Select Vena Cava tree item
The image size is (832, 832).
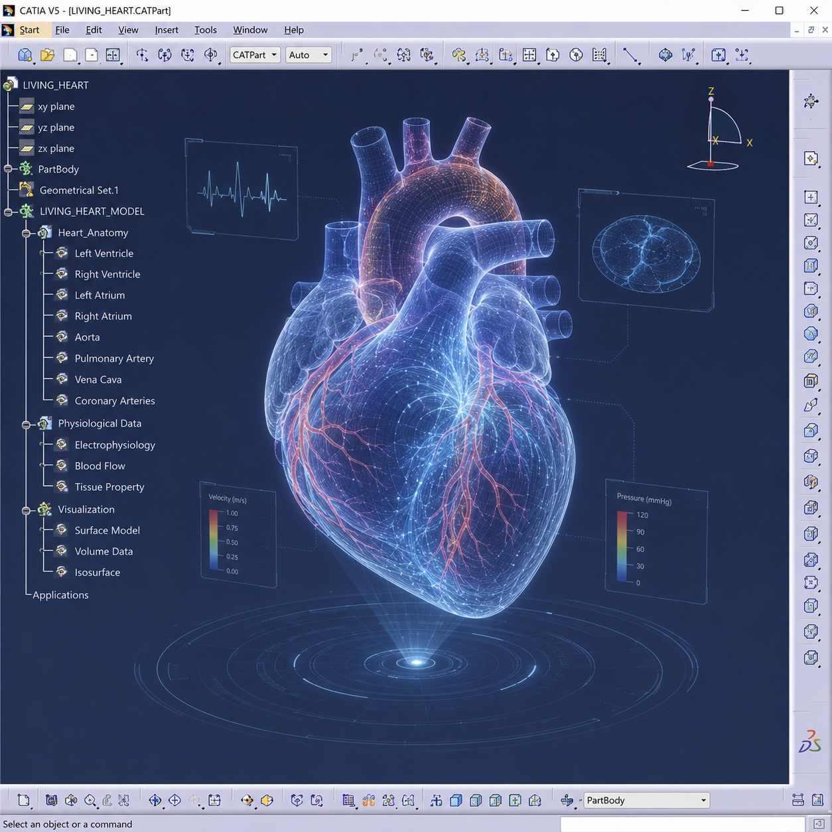(x=98, y=380)
